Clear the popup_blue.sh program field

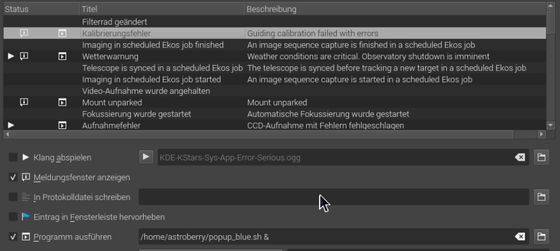520,237
